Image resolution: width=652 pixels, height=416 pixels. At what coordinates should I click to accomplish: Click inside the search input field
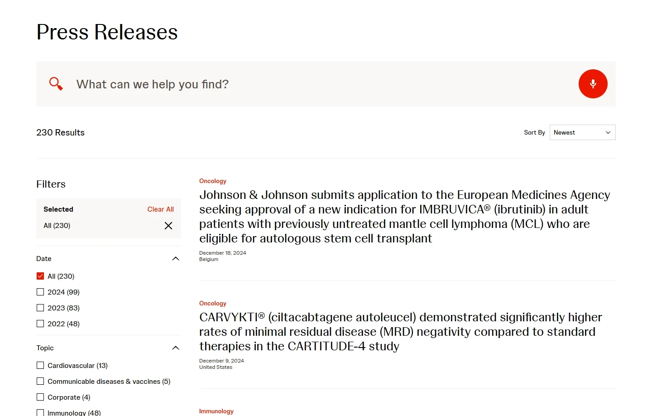pos(226,84)
